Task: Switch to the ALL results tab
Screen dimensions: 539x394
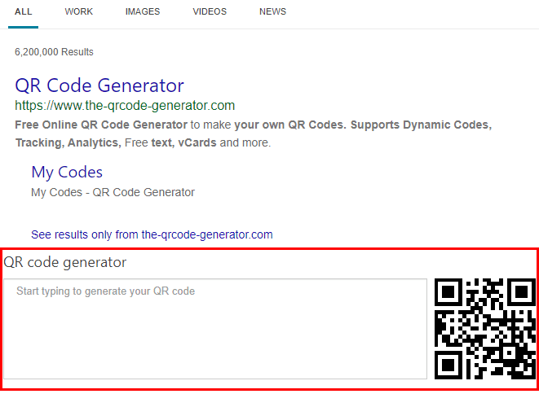Action: click(x=24, y=11)
